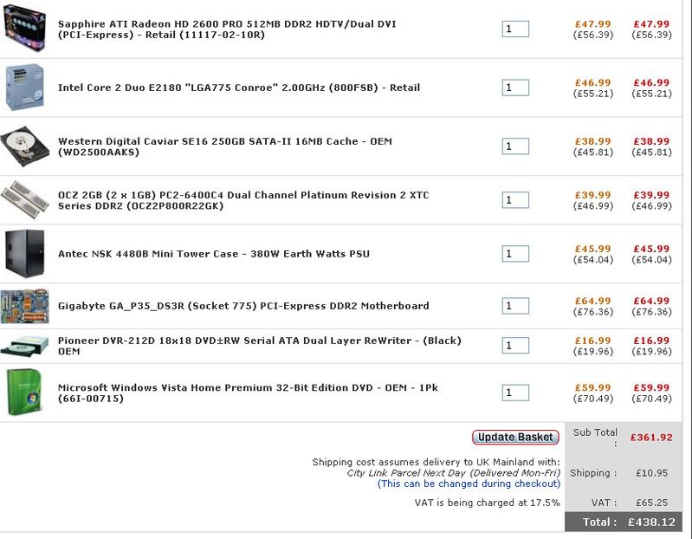The image size is (692, 539).
Task: Open the Antec NSK 4480B product title
Action: click(213, 254)
